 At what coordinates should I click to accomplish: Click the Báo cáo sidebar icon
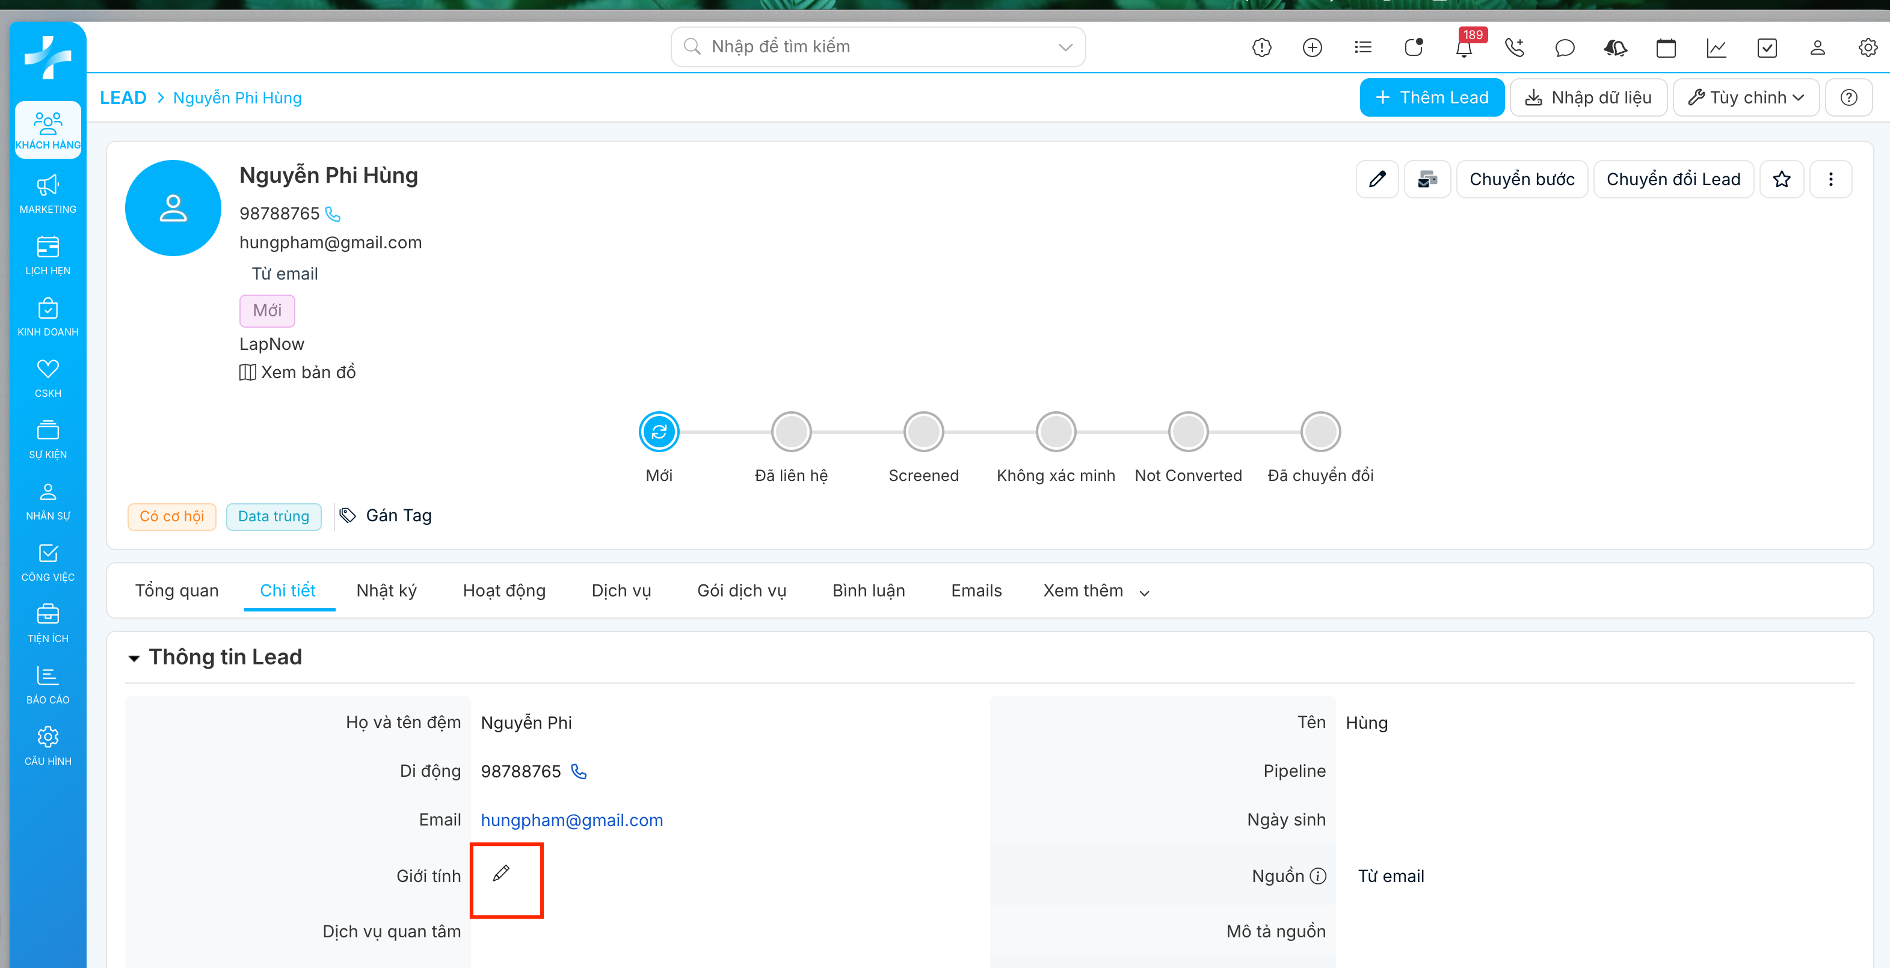(x=48, y=684)
